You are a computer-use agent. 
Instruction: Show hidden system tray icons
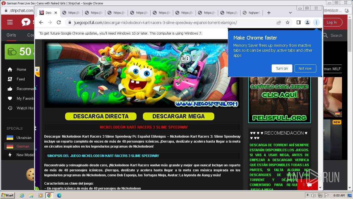point(308,195)
